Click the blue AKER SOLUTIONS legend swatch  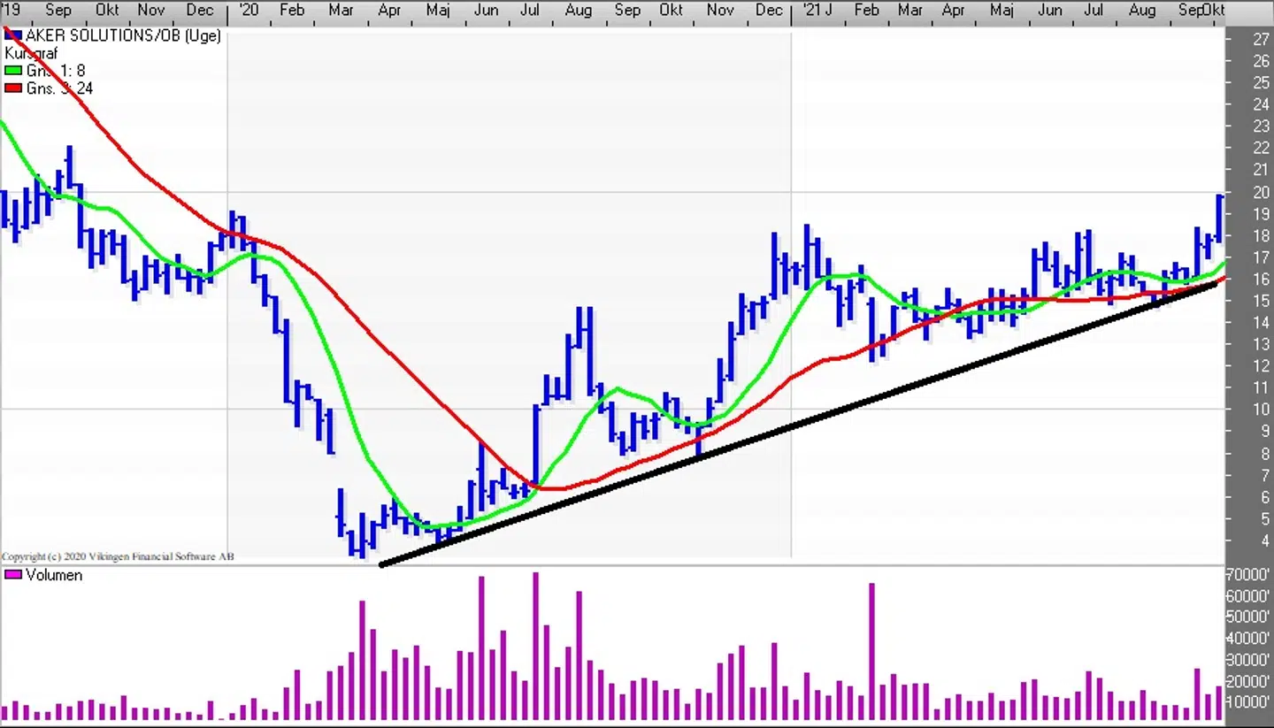(13, 36)
